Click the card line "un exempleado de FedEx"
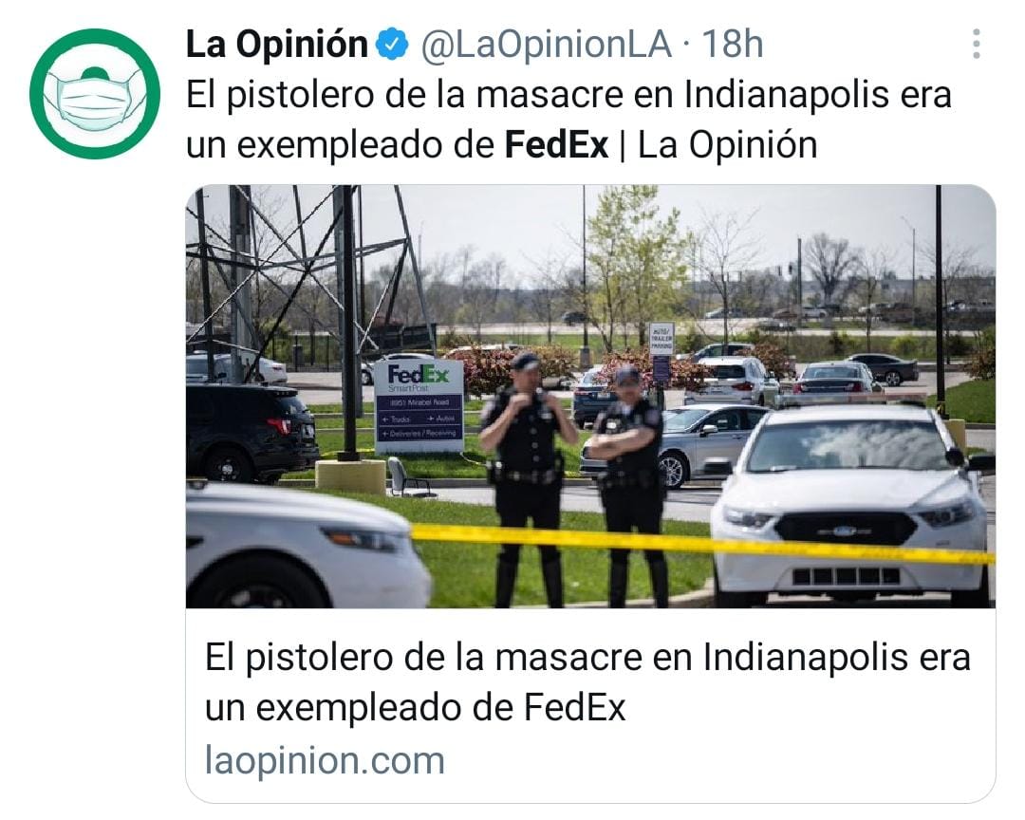Image resolution: width=1025 pixels, height=820 pixels. pyautogui.click(x=415, y=707)
